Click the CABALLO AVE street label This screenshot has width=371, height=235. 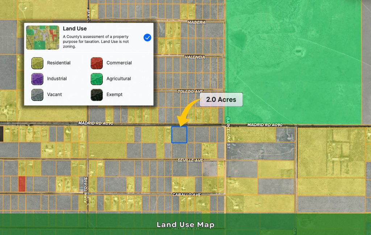[x=187, y=194]
